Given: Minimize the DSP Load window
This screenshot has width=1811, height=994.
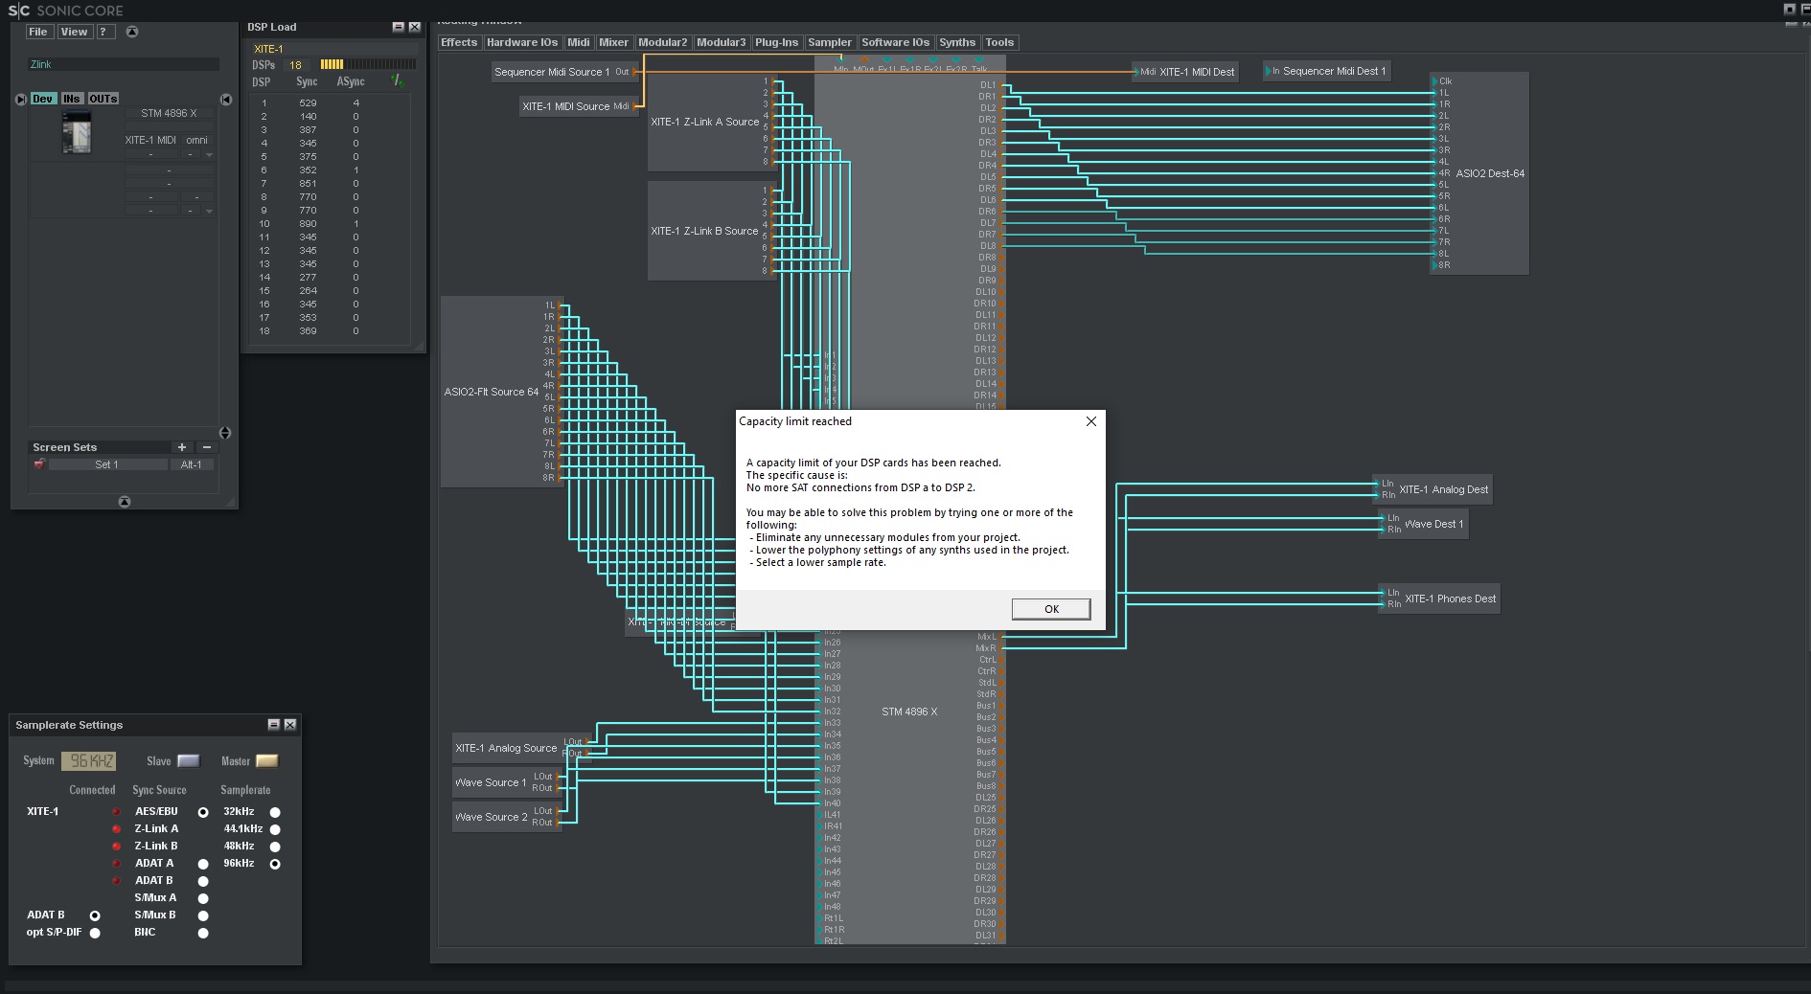Looking at the screenshot, I should click(x=399, y=27).
